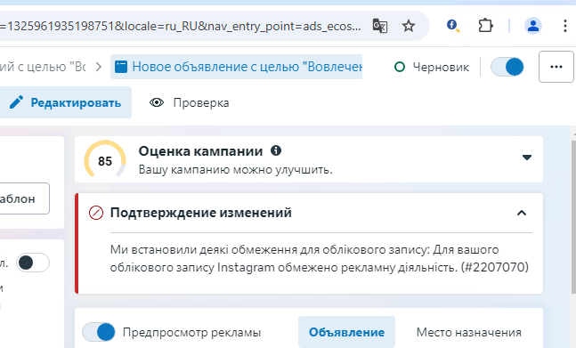The width and height of the screenshot is (576, 348).
Task: Click the breadcrumb chevron separator arrow
Action: pyautogui.click(x=99, y=67)
